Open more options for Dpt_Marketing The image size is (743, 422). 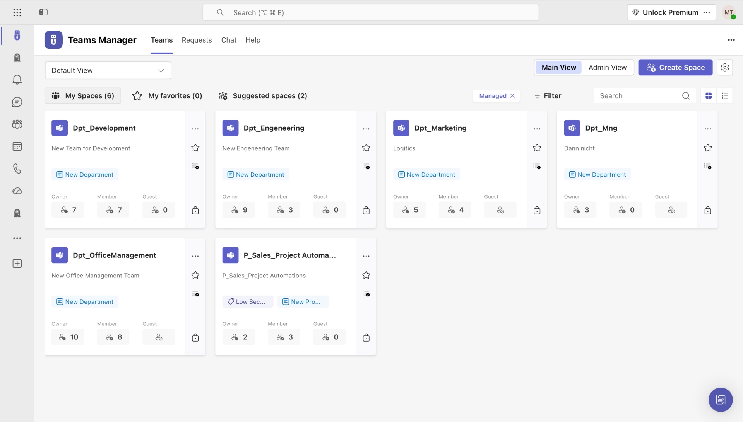(x=537, y=129)
